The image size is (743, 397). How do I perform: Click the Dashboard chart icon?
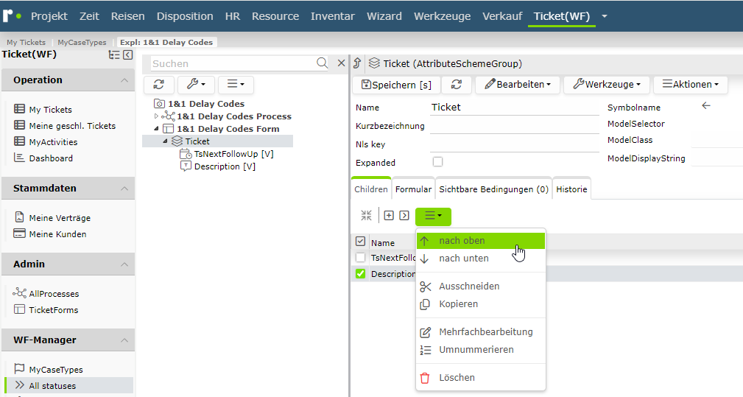19,158
